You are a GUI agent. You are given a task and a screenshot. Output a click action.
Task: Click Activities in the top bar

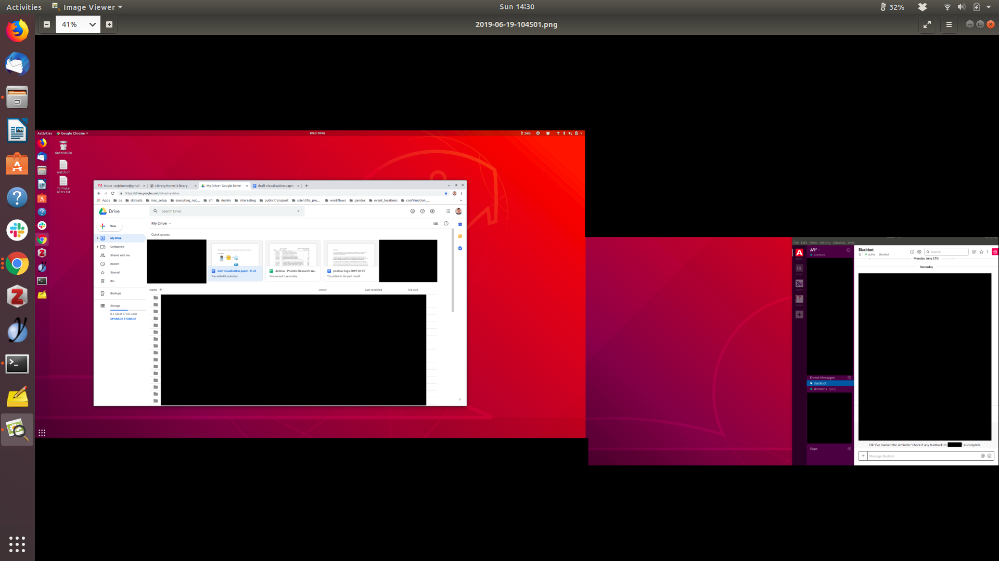[x=24, y=7]
